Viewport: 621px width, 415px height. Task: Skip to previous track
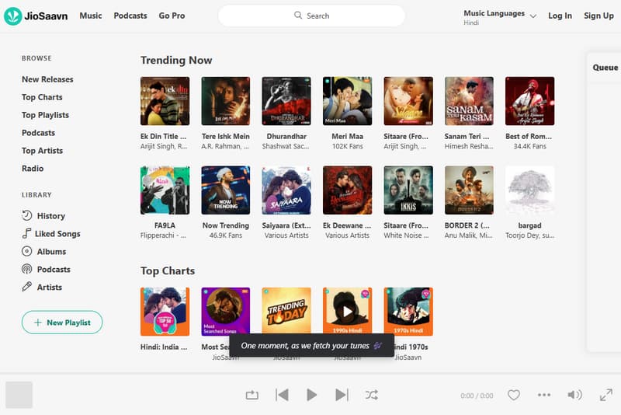pos(282,395)
